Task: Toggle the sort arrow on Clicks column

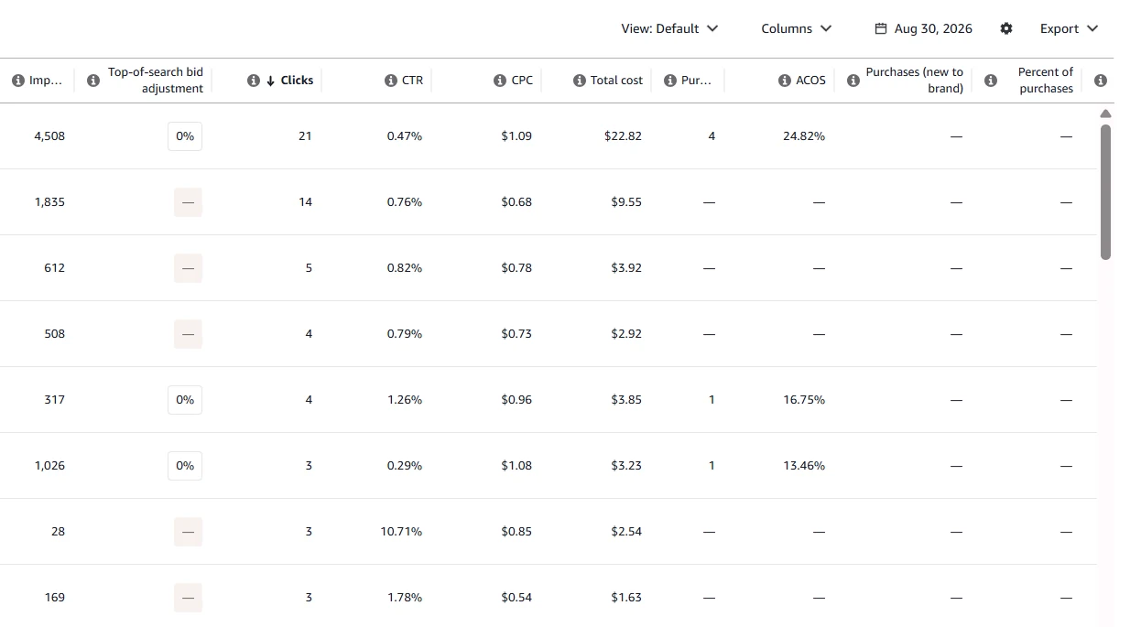Action: point(271,81)
